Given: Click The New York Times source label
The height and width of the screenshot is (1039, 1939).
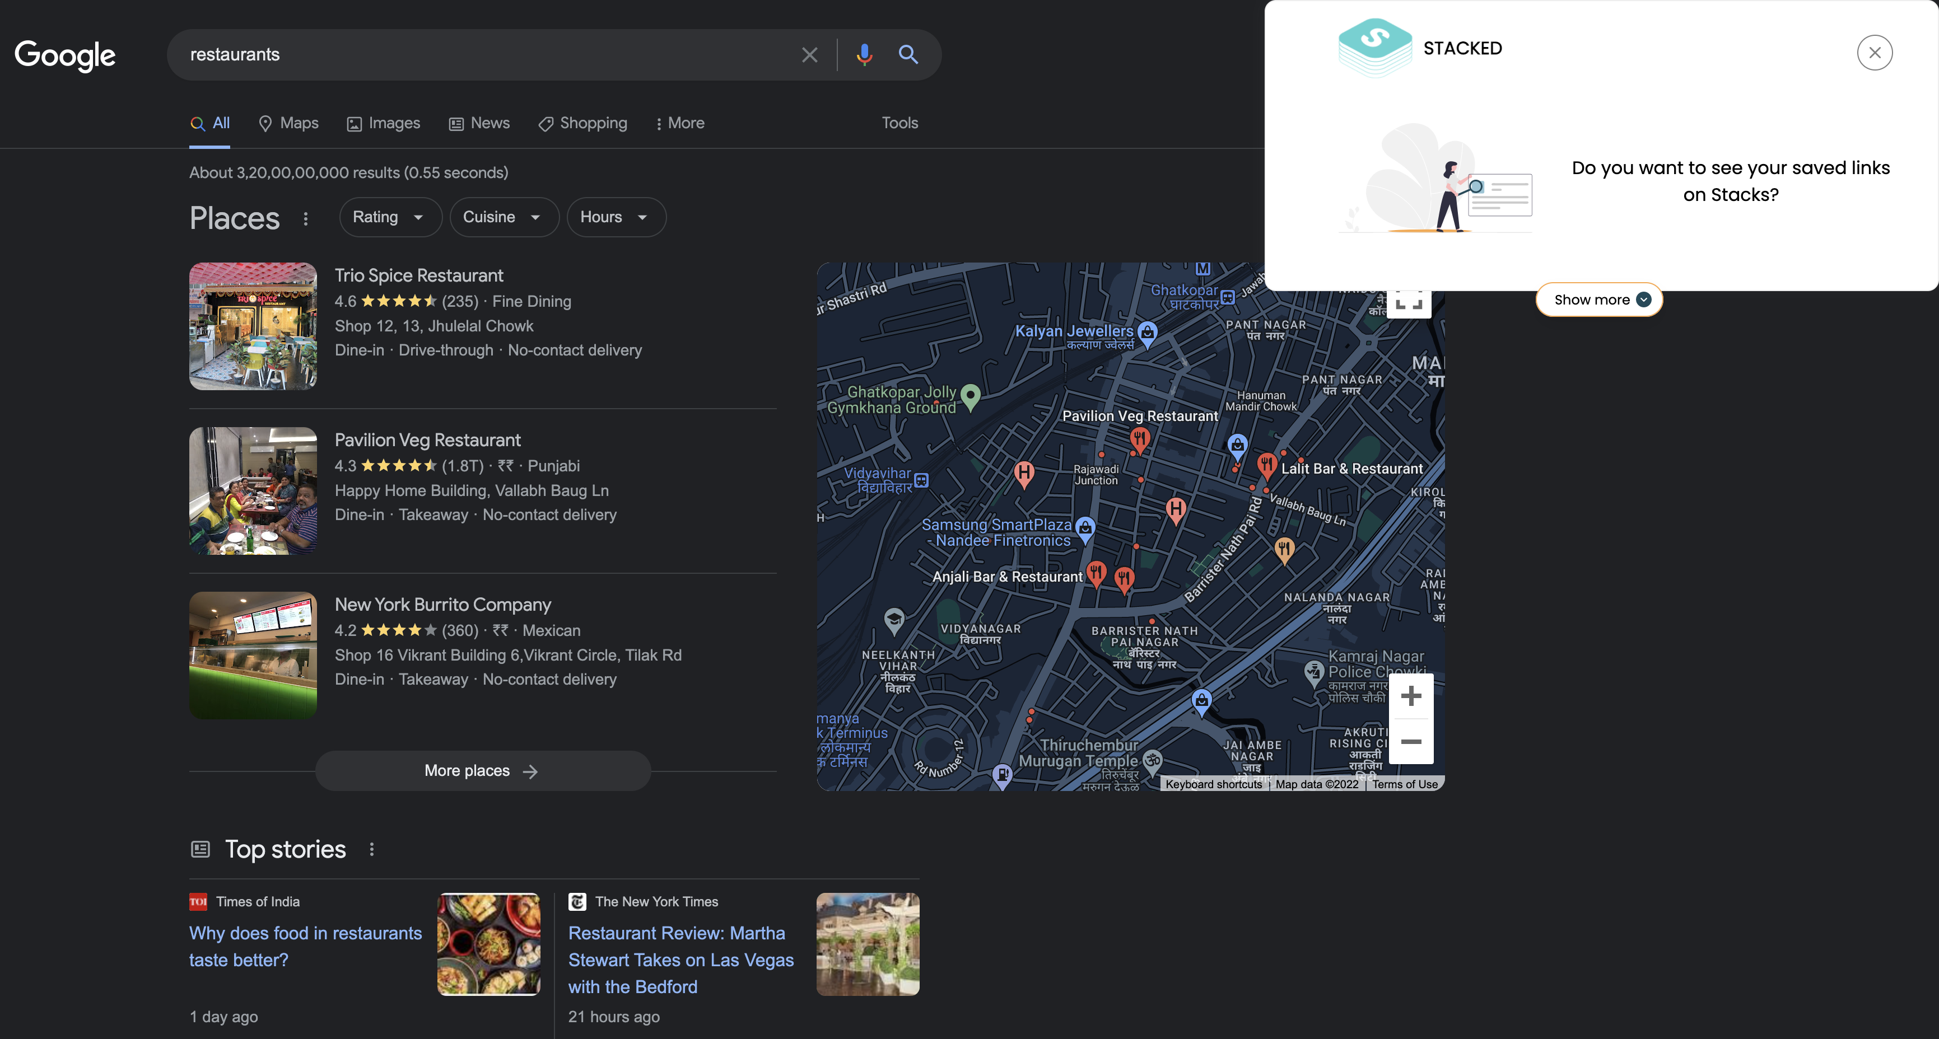Looking at the screenshot, I should (x=656, y=902).
